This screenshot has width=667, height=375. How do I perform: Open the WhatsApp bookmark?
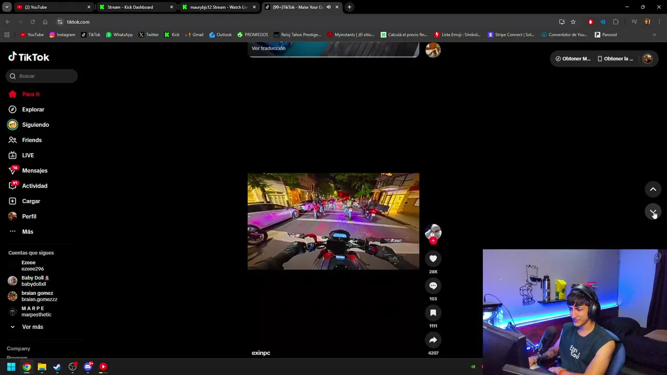119,35
